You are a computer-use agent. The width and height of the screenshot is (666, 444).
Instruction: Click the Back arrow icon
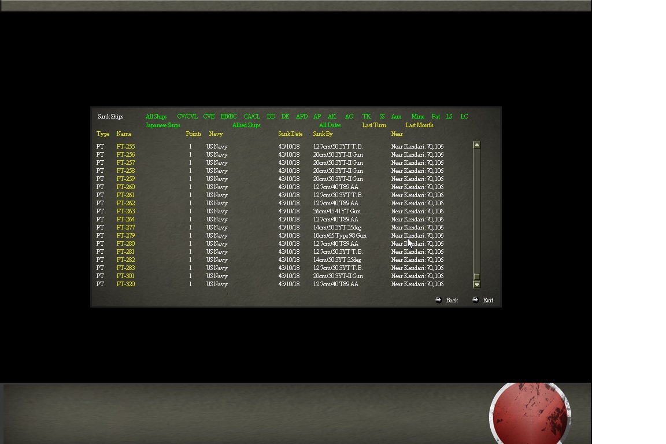click(x=439, y=300)
